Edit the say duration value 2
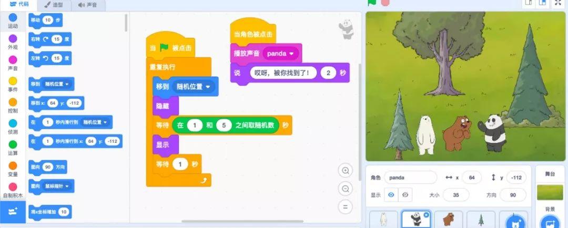The height and width of the screenshot is (228, 568). point(328,72)
